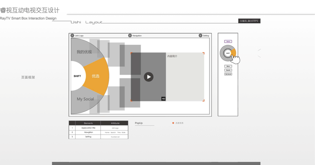The image size is (315, 165).
Task: Click the Home button on the remote
Action: coord(228,42)
